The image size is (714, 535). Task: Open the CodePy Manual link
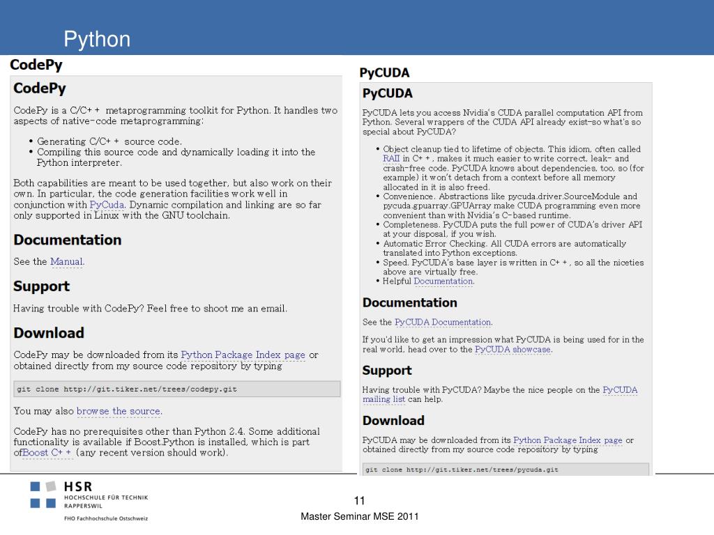(x=66, y=262)
